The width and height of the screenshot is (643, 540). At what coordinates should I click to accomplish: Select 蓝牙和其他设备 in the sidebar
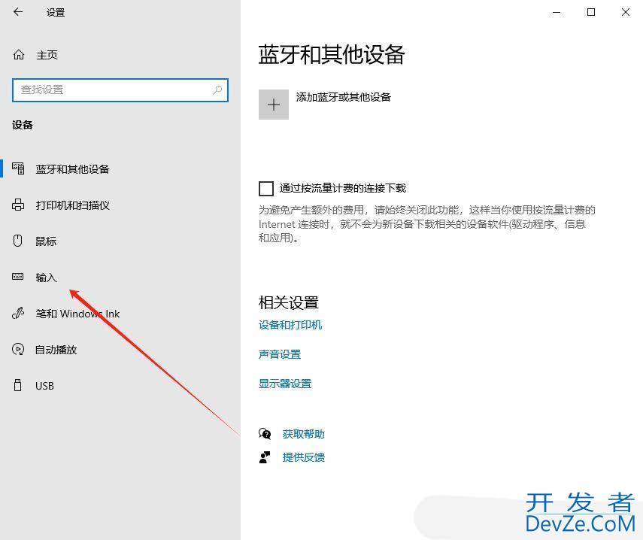point(72,169)
